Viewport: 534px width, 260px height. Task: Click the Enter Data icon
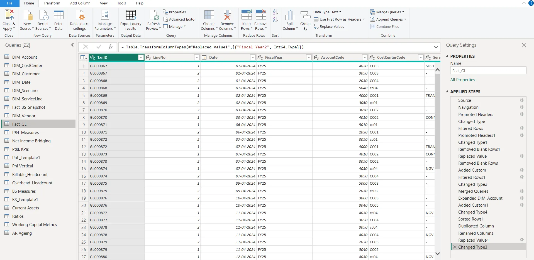click(58, 15)
